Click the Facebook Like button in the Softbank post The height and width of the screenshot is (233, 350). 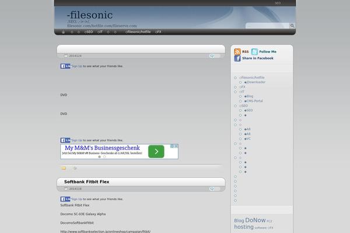coord(65,199)
